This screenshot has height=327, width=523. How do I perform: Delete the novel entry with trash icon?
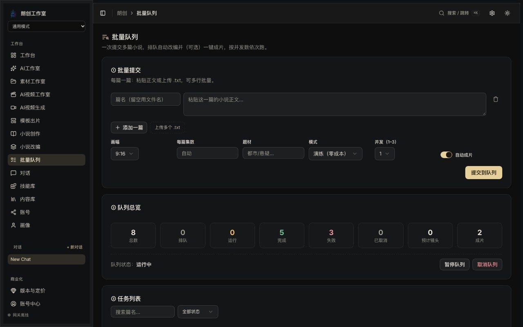tap(496, 99)
